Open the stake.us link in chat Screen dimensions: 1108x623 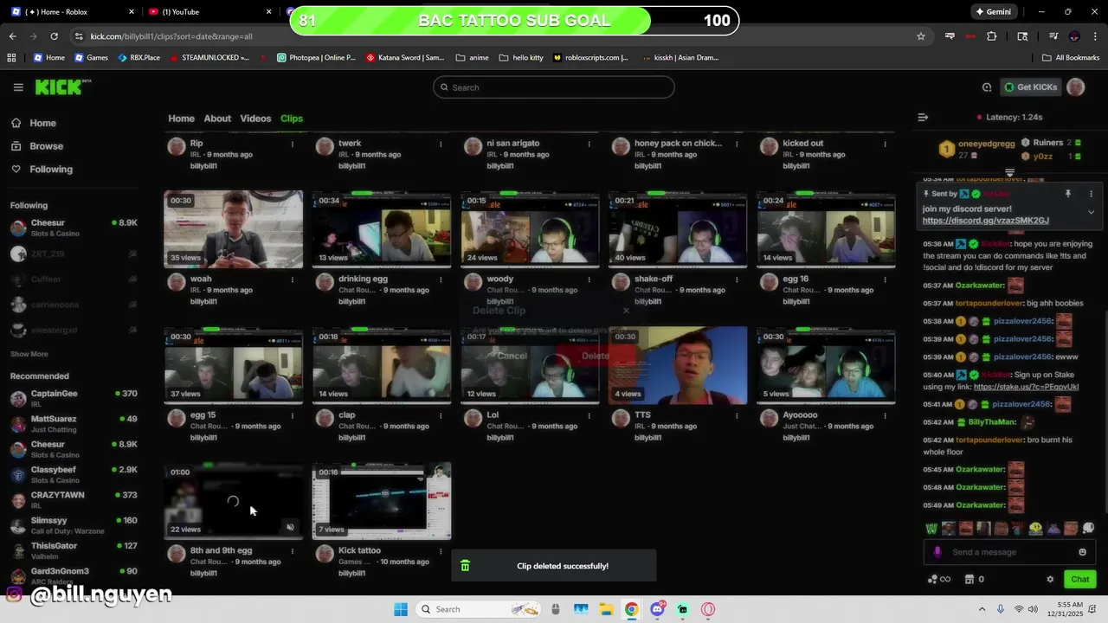click(x=1026, y=387)
